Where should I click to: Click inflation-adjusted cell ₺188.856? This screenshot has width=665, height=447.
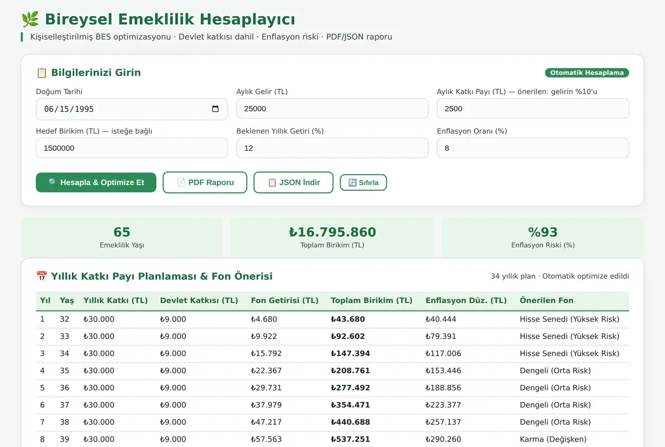[443, 388]
